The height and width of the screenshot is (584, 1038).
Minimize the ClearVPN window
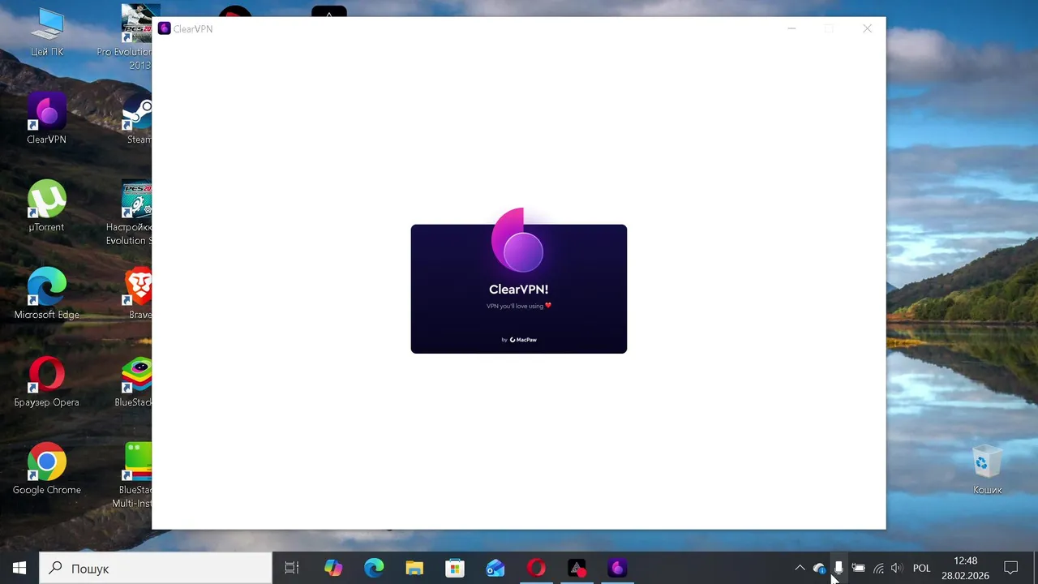point(791,28)
